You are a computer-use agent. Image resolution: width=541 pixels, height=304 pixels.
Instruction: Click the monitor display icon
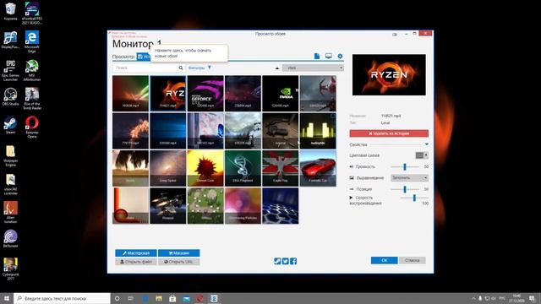click(x=329, y=57)
